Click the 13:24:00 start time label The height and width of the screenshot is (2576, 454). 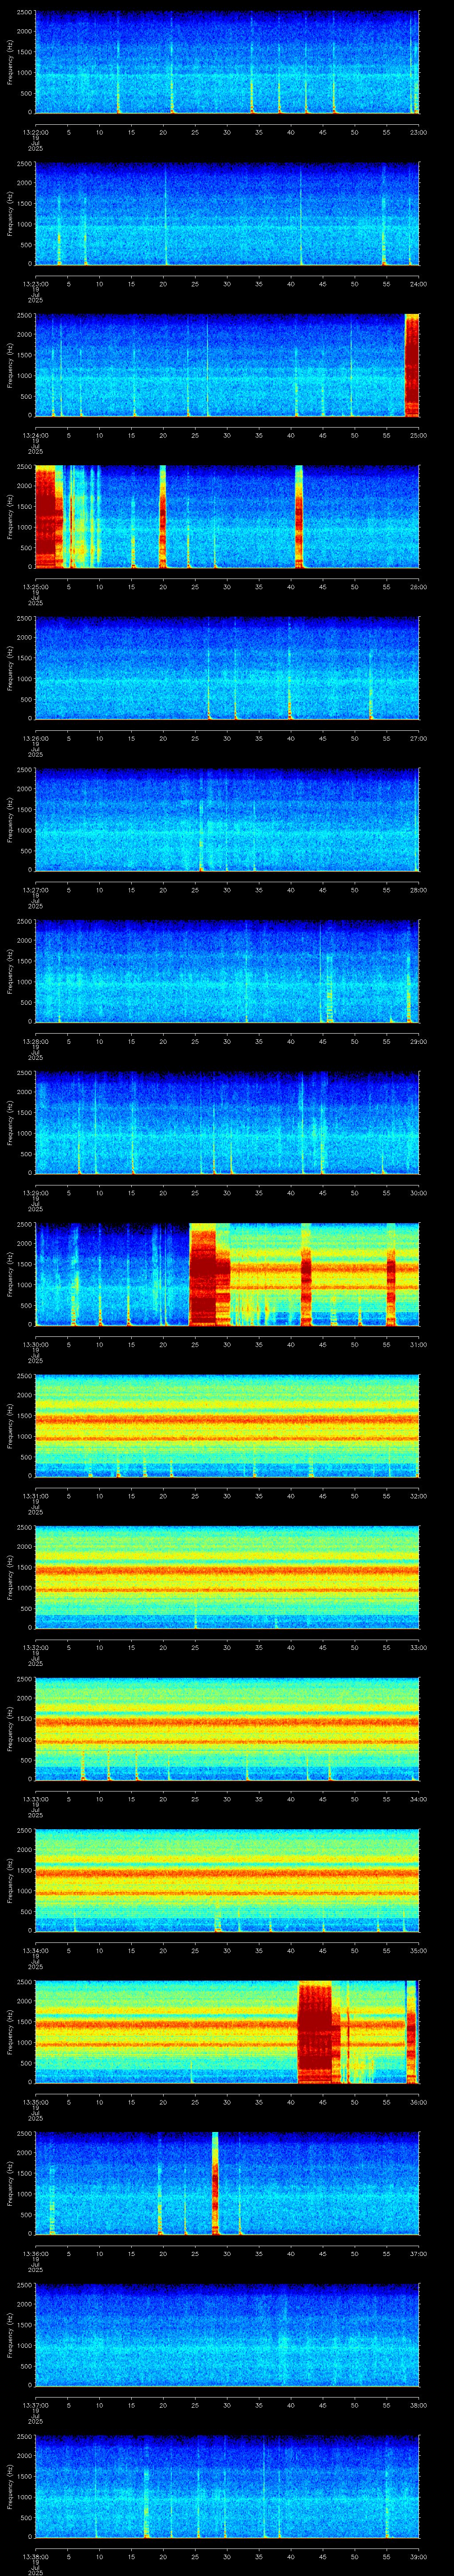[35, 435]
